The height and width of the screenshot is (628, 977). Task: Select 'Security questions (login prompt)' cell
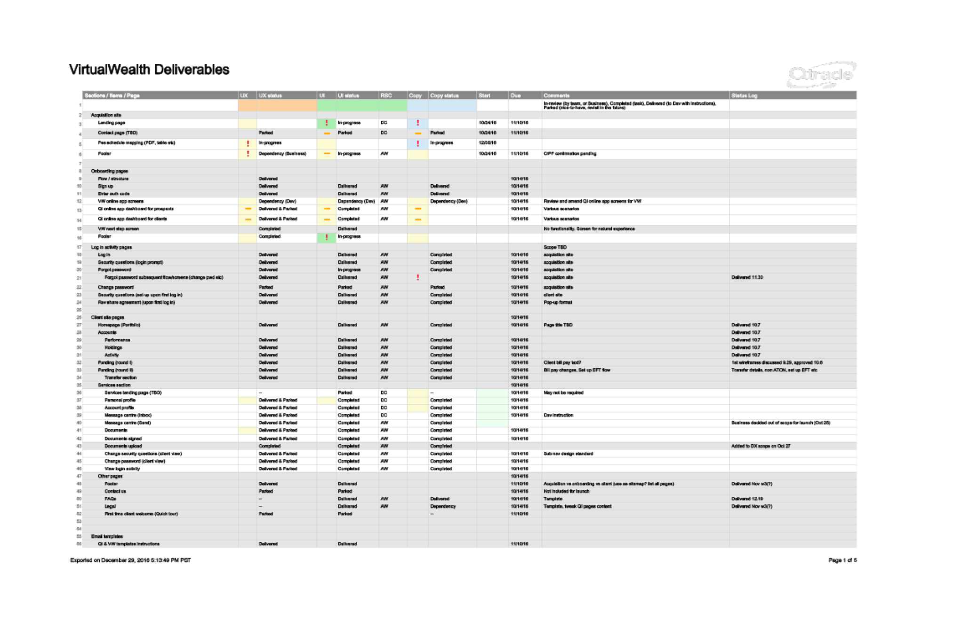point(160,263)
